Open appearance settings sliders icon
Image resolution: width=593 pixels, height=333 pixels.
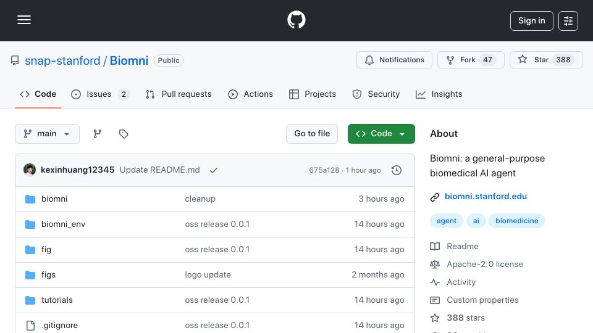(x=568, y=21)
